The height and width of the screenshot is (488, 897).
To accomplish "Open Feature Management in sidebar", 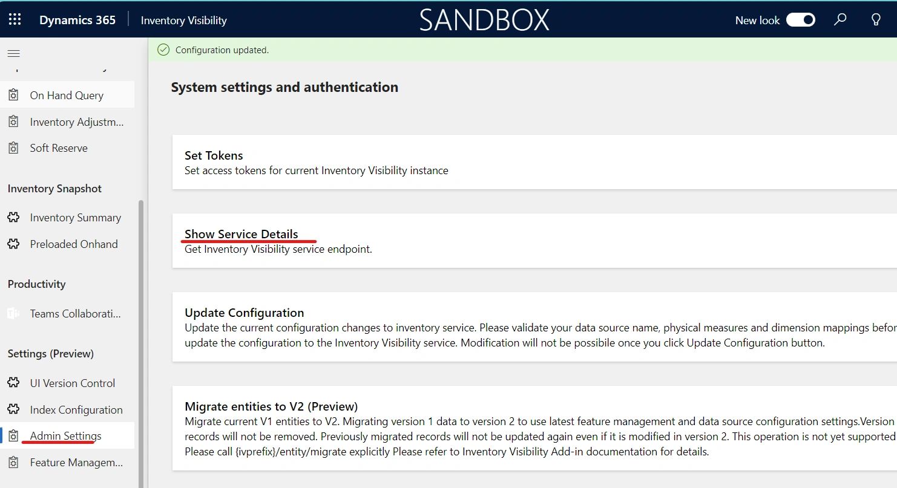I will (76, 463).
